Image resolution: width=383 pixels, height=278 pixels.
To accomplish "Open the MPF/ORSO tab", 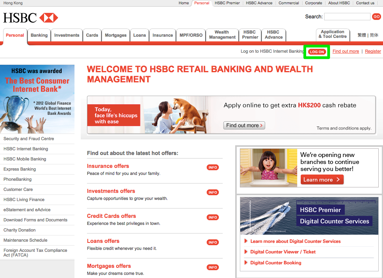I will pos(191,35).
